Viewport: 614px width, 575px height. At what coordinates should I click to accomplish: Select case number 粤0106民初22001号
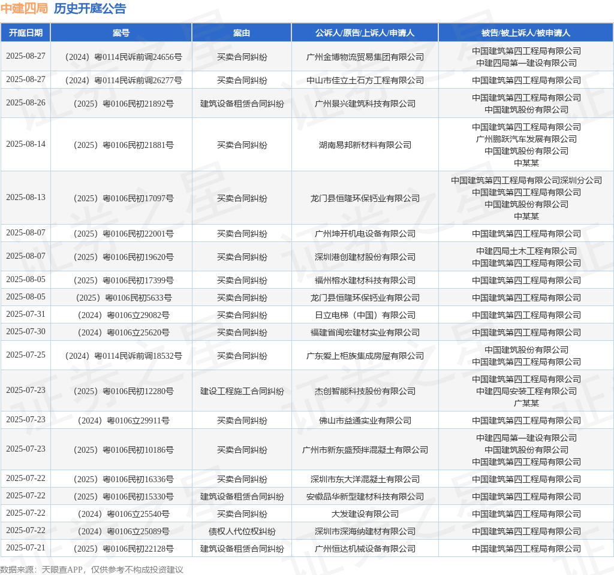124,234
